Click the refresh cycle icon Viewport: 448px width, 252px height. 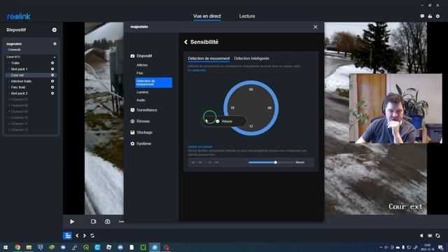click(92, 236)
